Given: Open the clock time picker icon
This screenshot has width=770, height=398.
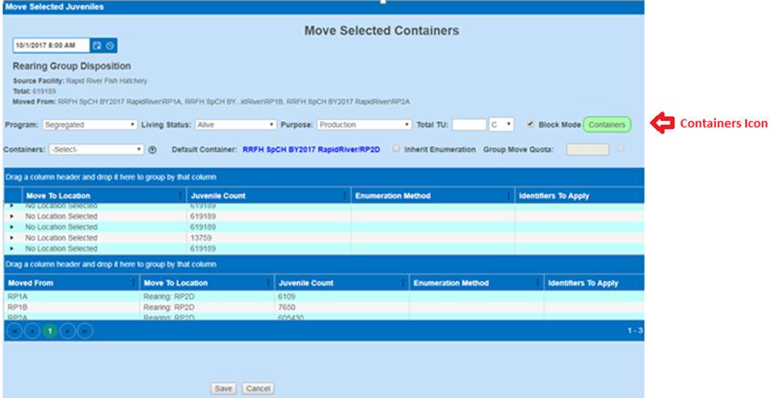Looking at the screenshot, I should point(110,45).
